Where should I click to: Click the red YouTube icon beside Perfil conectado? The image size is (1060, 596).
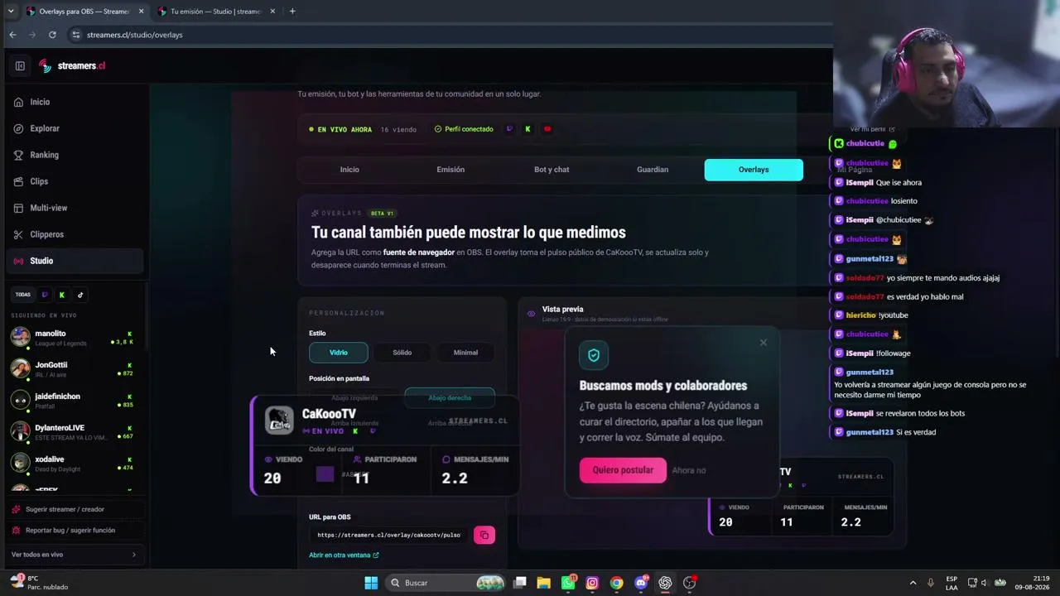click(x=547, y=129)
